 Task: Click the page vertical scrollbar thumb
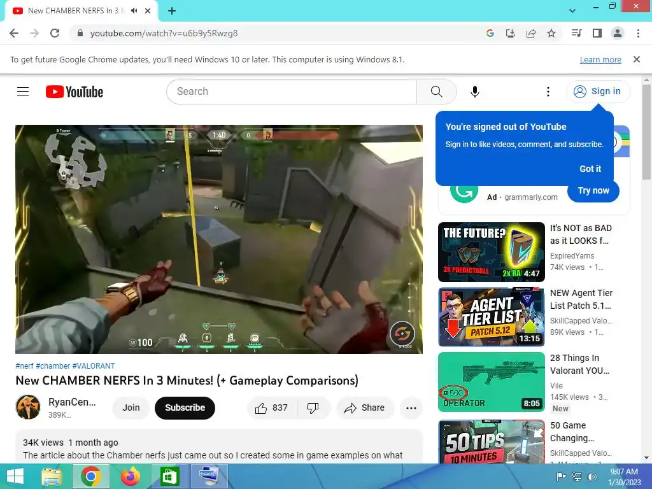(x=646, y=132)
